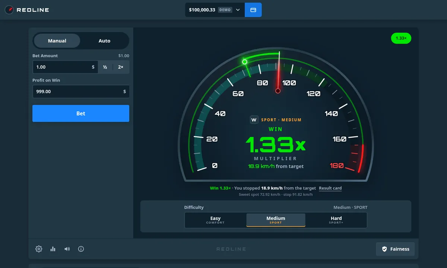Click the Profit on Win field

coord(81,92)
